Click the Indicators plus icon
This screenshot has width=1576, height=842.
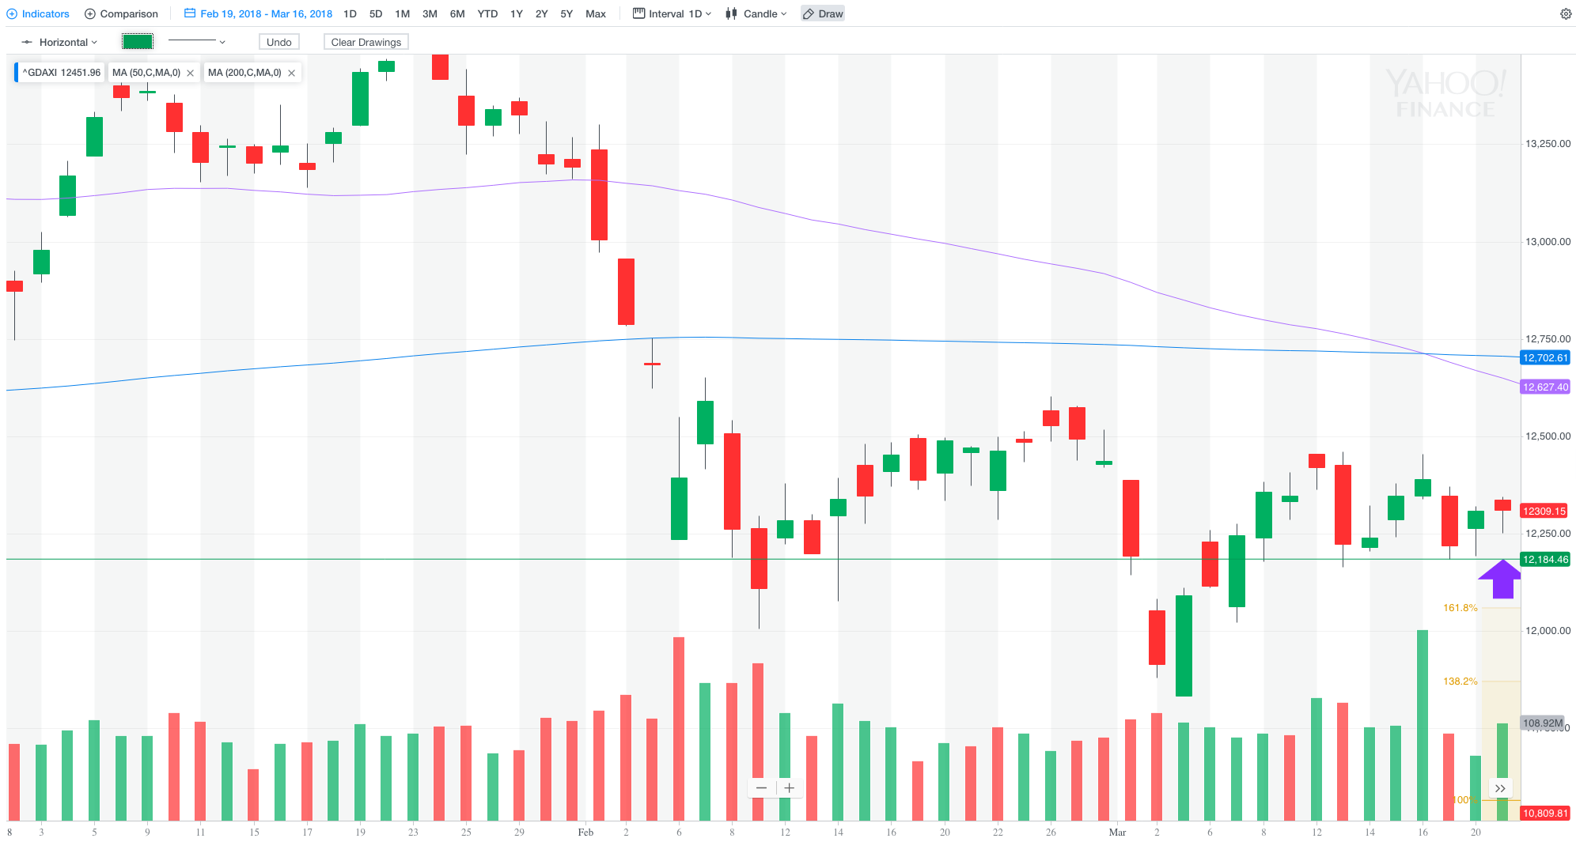[x=12, y=14]
